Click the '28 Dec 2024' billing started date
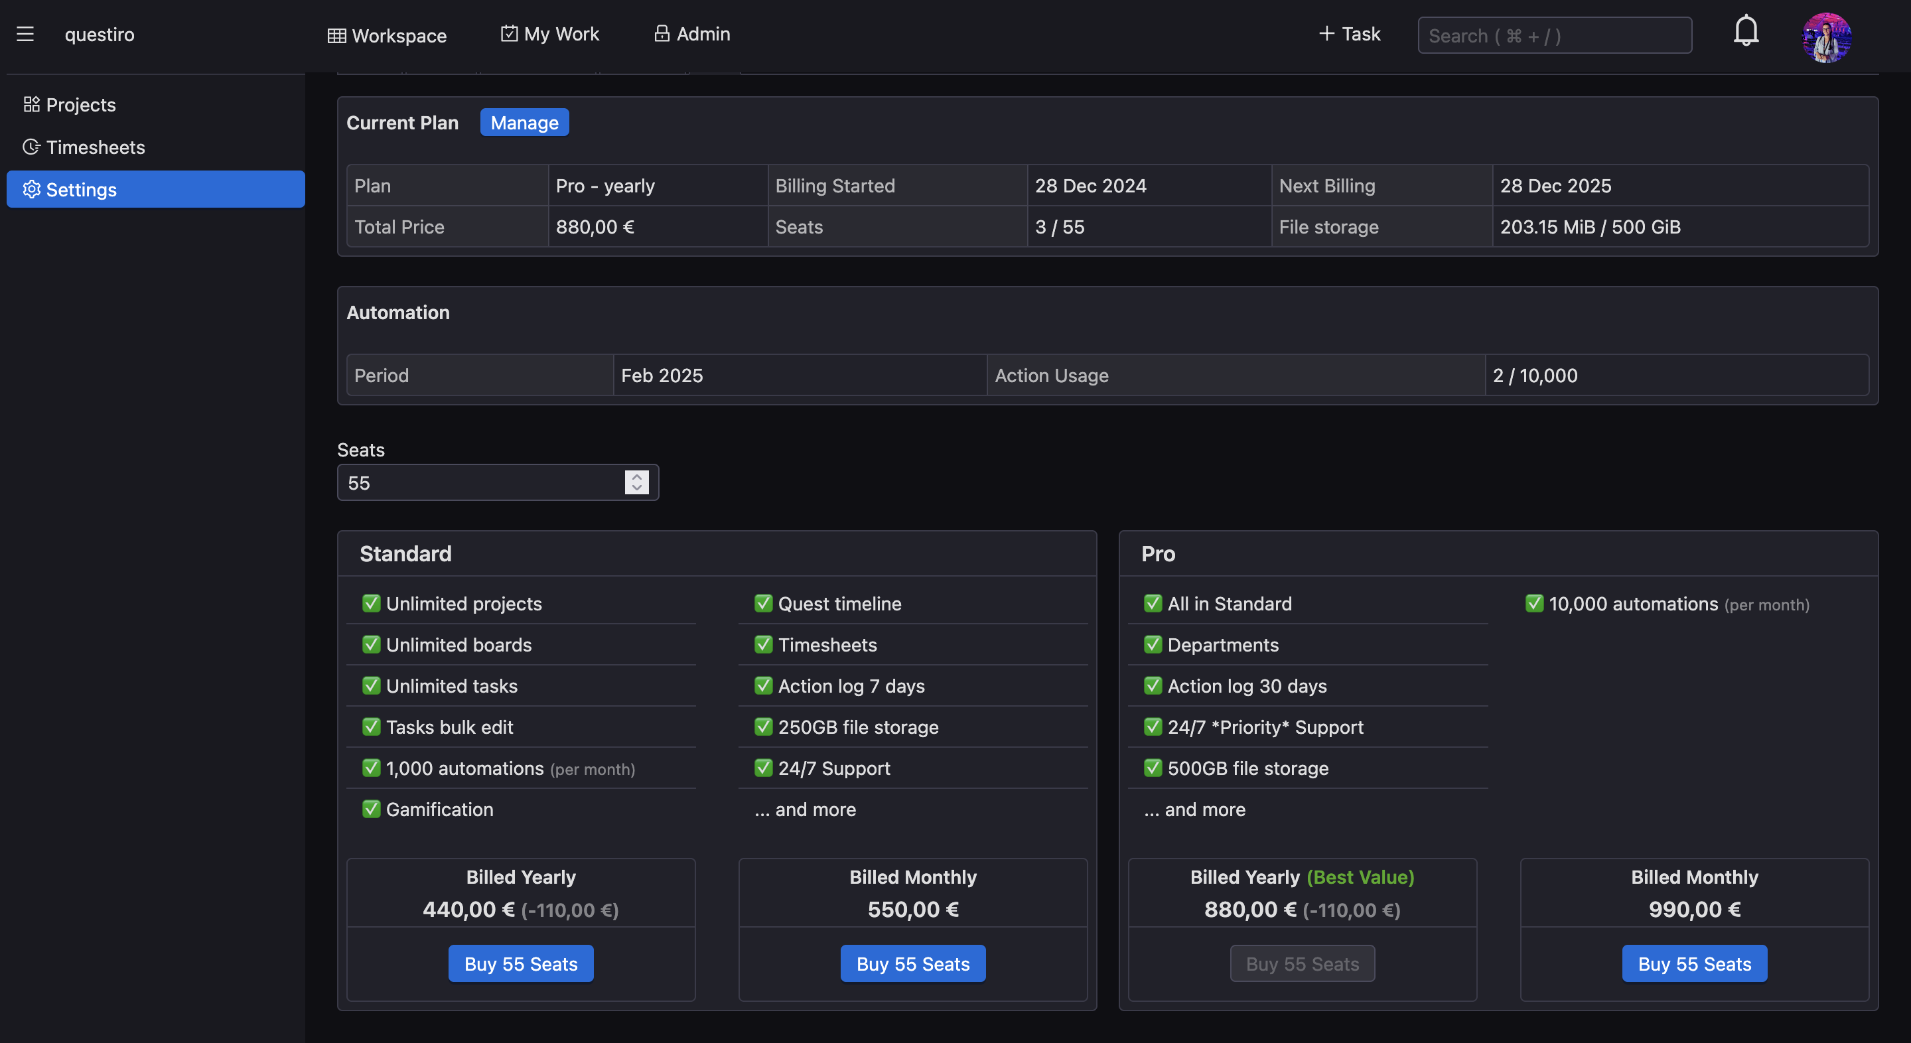 tap(1090, 186)
